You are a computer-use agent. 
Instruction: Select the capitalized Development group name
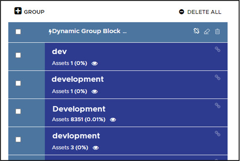click(x=79, y=109)
